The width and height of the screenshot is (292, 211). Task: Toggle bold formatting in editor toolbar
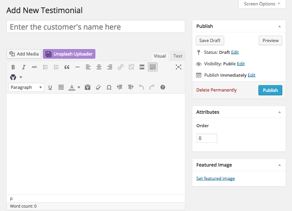click(13, 67)
